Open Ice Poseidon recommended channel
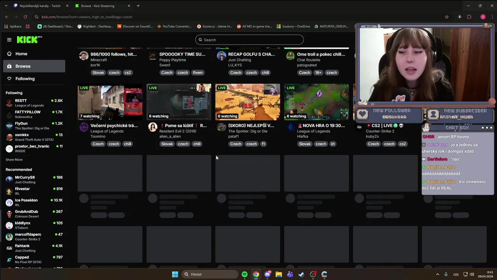 tap(34, 202)
